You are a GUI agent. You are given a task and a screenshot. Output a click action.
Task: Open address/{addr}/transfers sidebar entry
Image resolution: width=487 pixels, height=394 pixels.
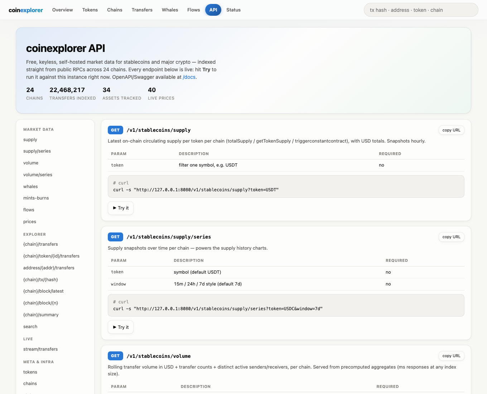[49, 268]
